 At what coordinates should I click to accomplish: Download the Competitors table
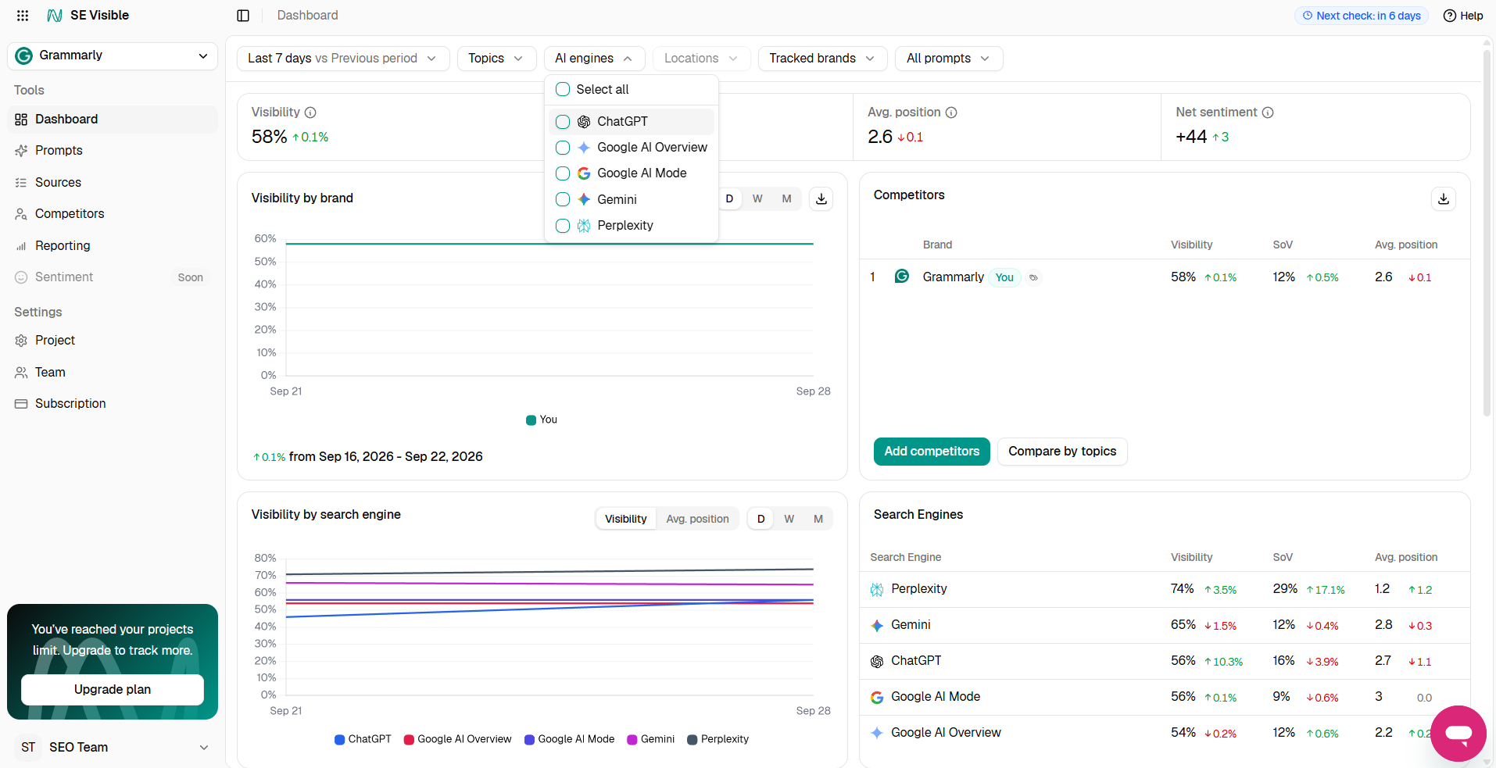point(1444,199)
